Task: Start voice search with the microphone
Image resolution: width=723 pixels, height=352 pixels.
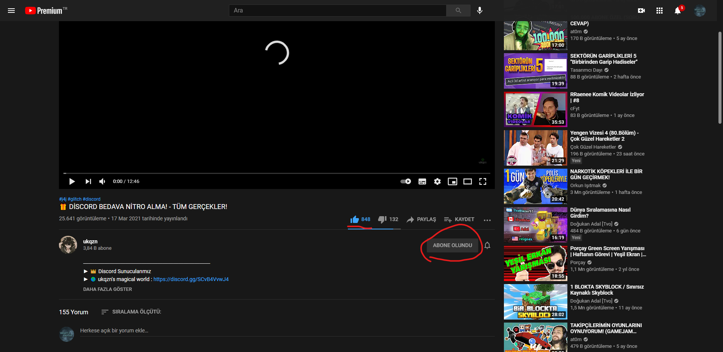Action: click(x=480, y=11)
